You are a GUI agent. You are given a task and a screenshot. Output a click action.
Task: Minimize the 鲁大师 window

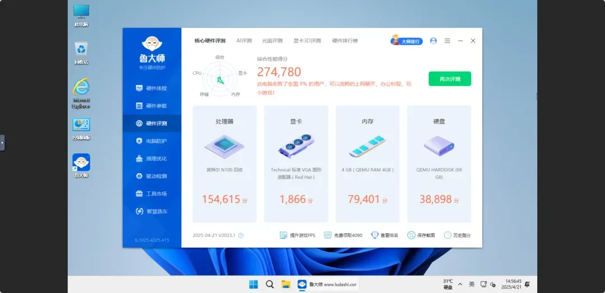point(460,41)
